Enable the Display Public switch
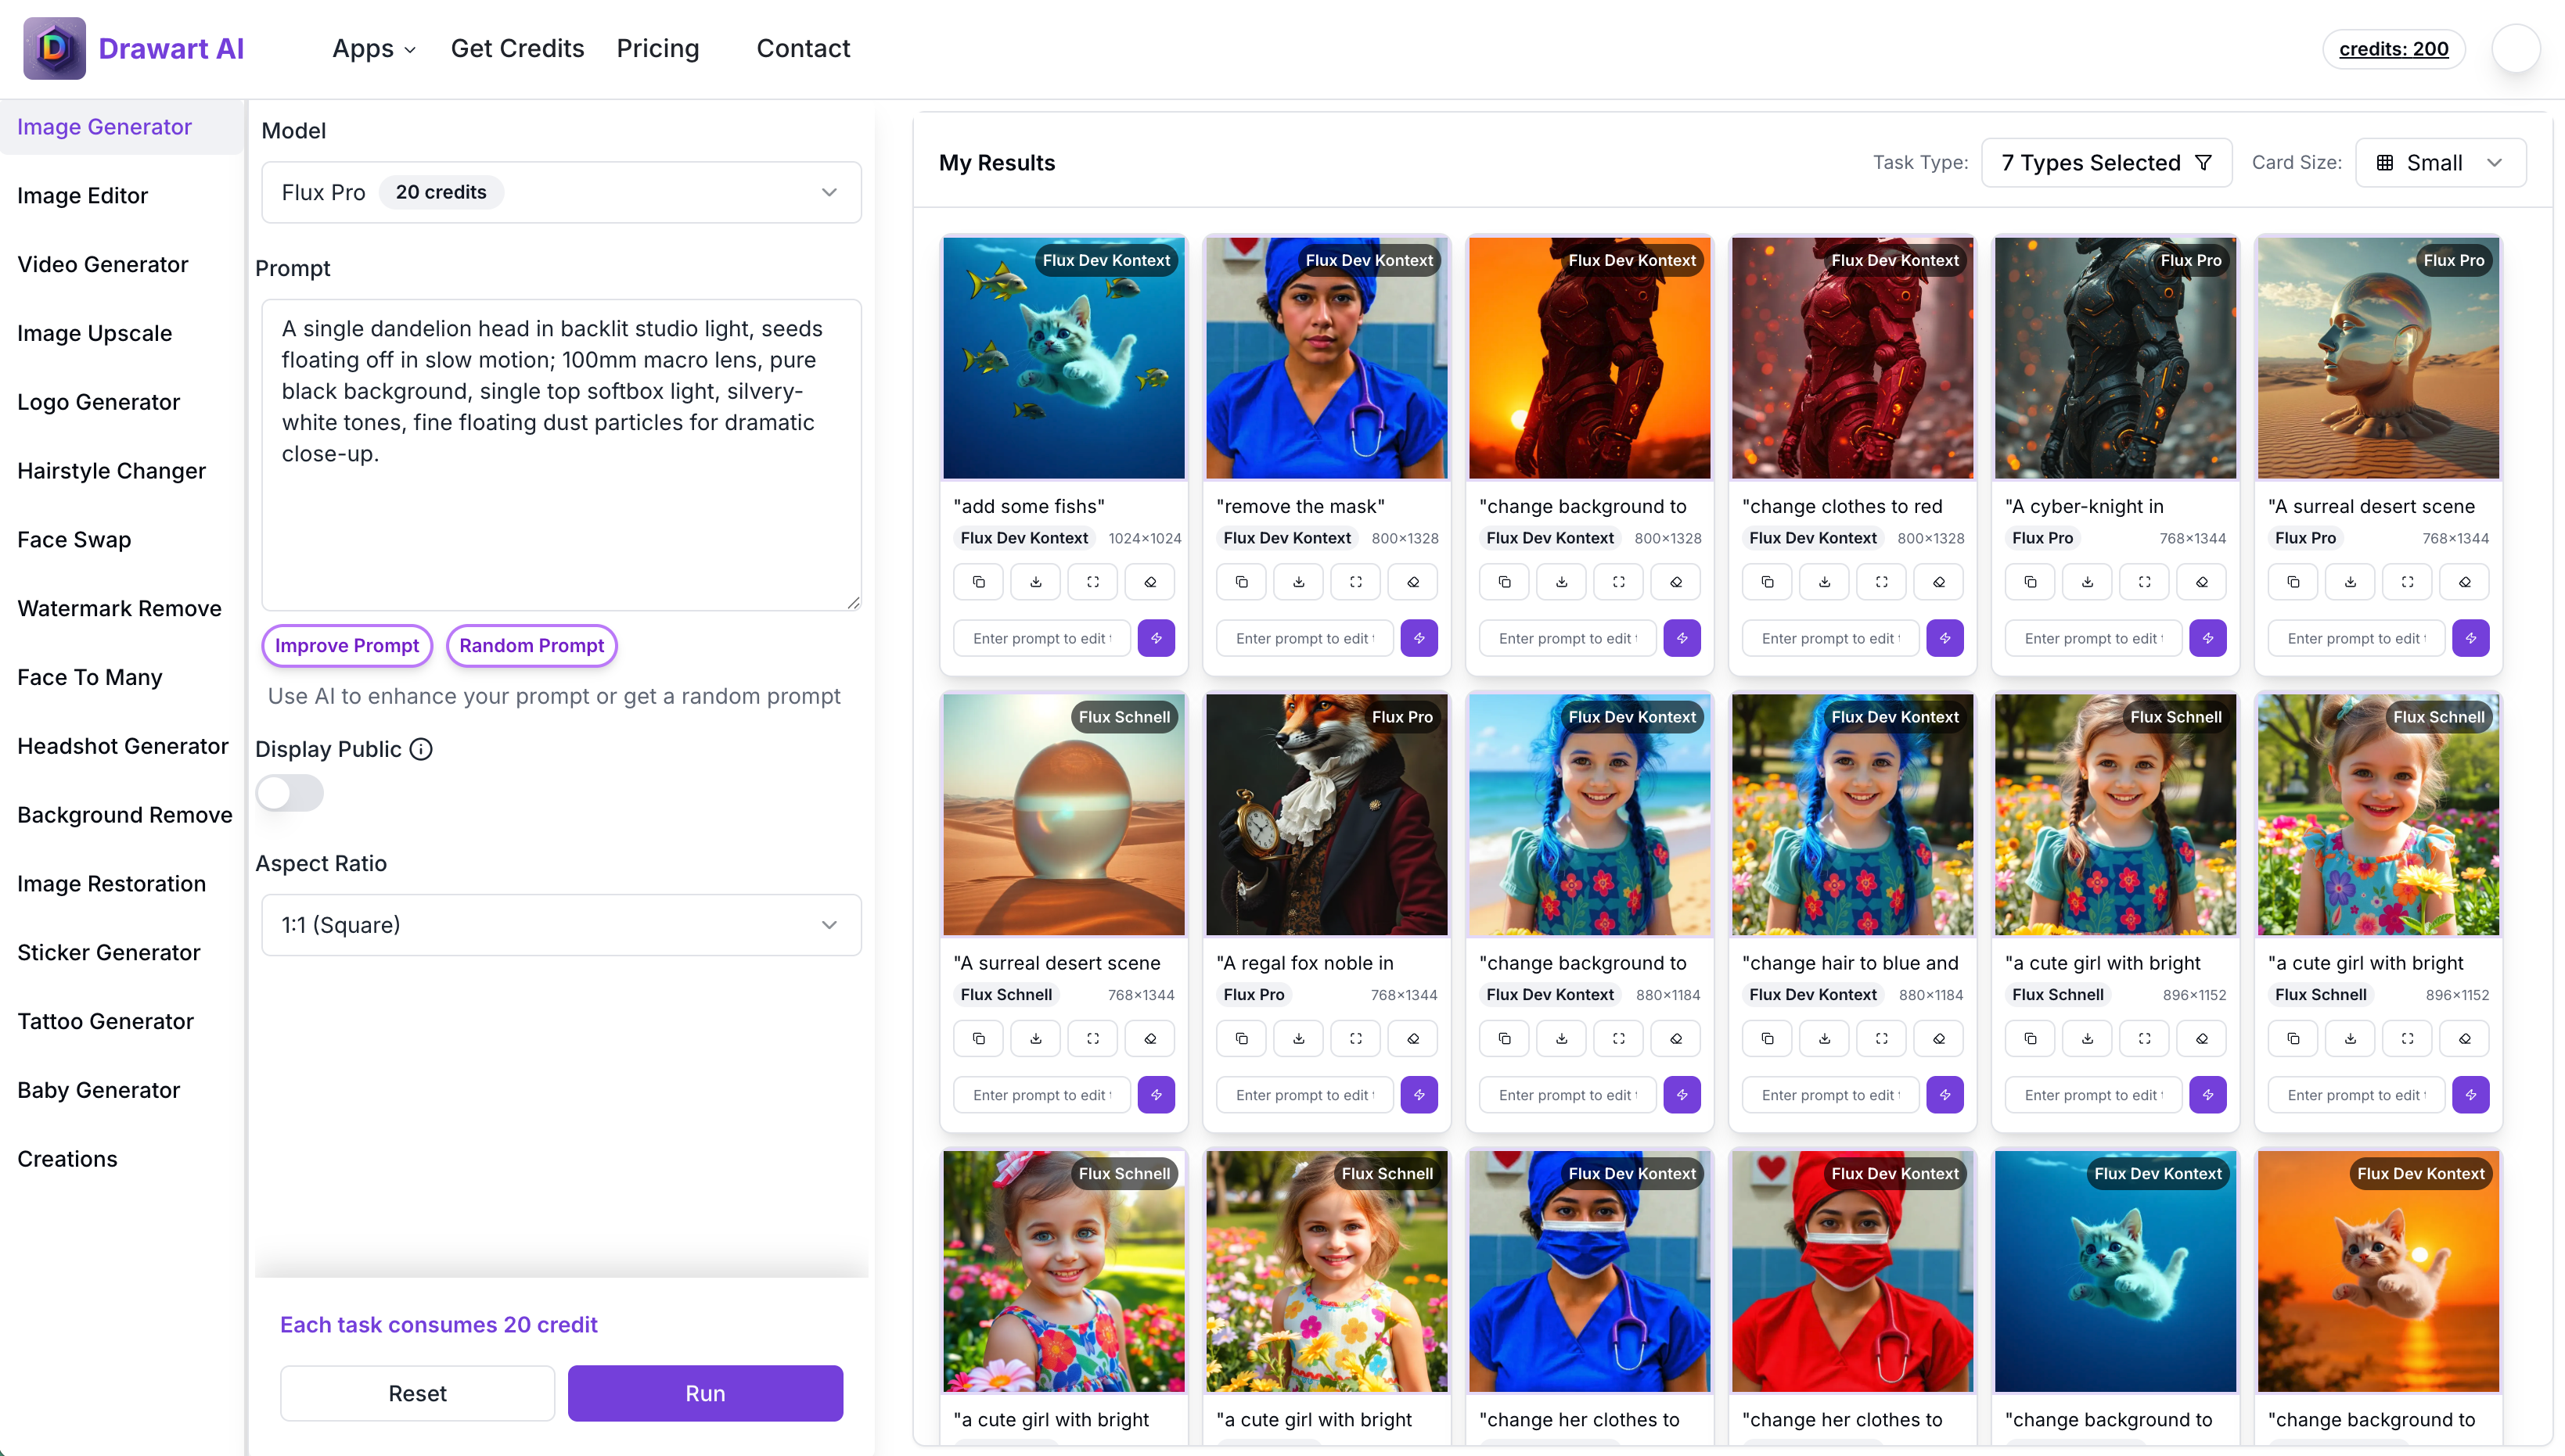The image size is (2565, 1456). (289, 793)
